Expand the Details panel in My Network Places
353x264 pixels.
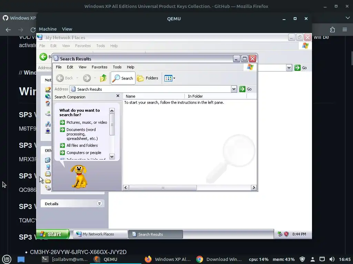[99, 203]
